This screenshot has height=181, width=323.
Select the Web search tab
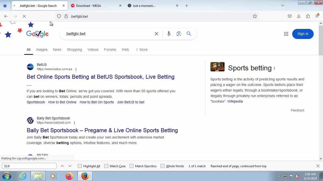[x=125, y=50]
